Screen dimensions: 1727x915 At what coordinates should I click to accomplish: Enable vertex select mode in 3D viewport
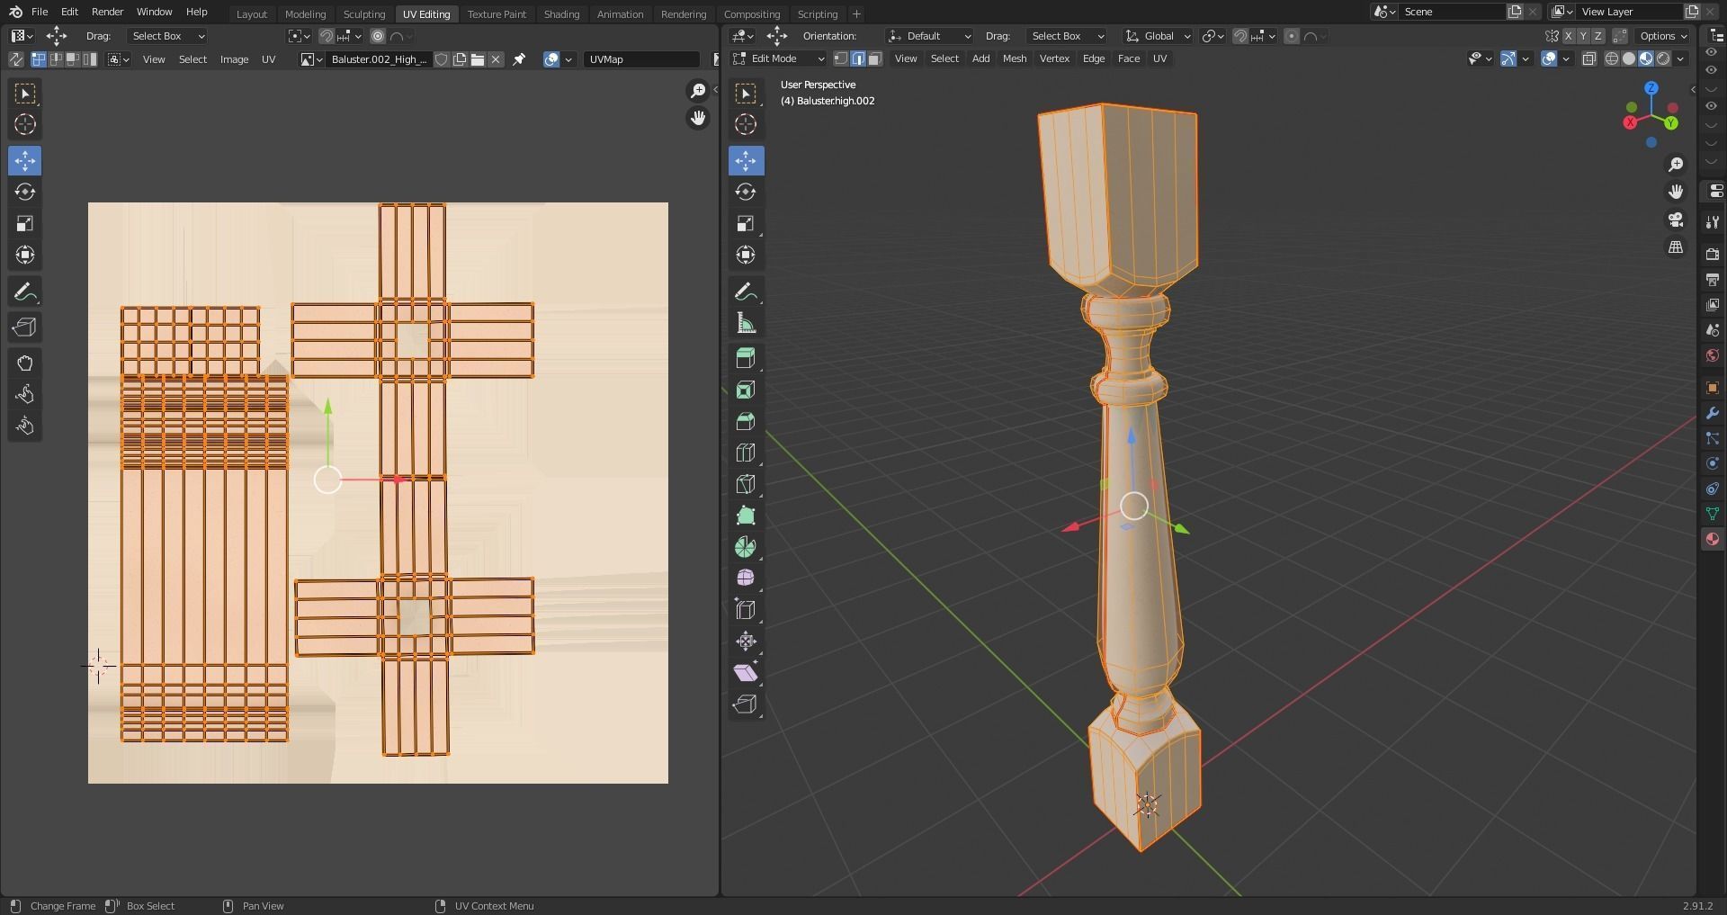tap(841, 58)
